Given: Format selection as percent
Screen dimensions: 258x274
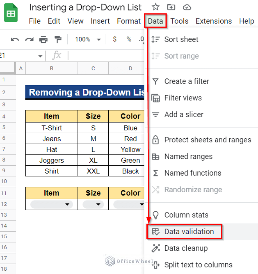Looking at the screenshot, I should [x=128, y=39].
